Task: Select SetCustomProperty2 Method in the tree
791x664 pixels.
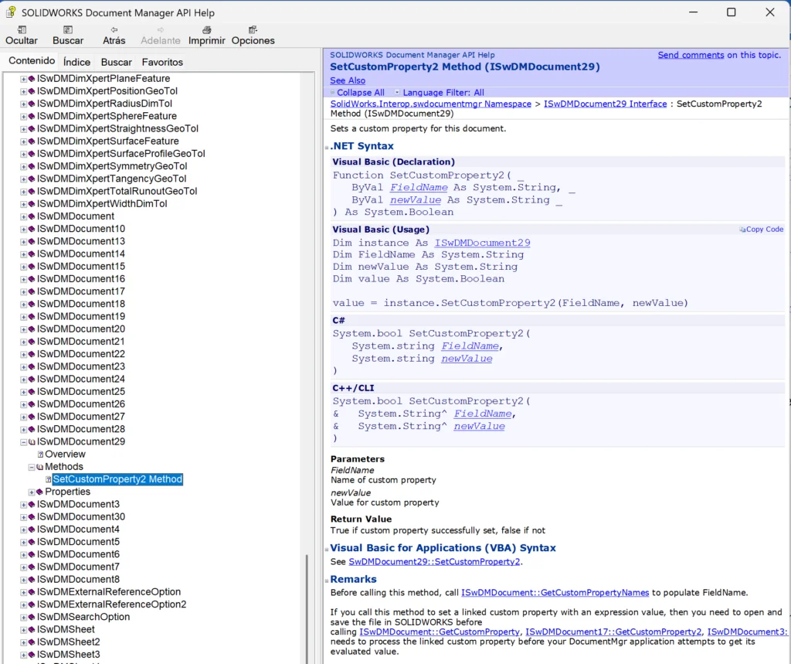Action: [117, 479]
